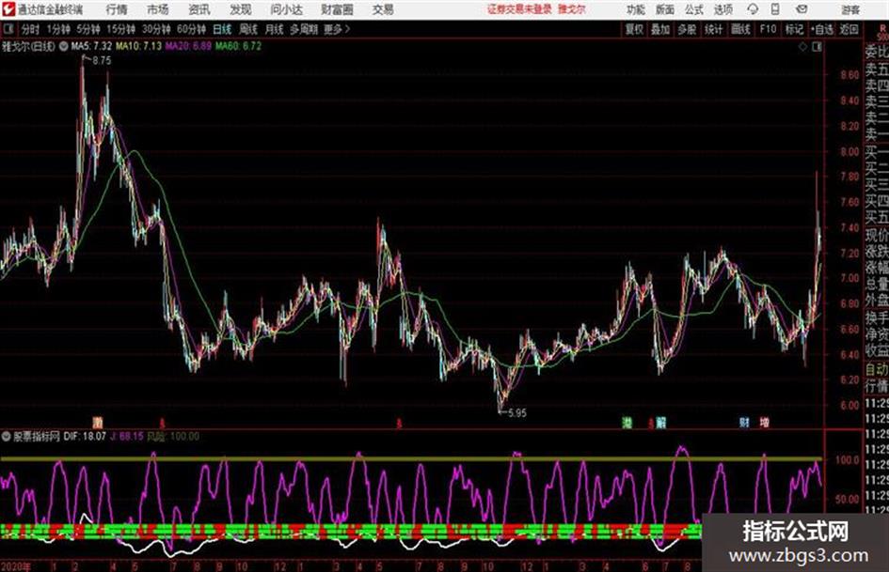Expand the 股票指标网 indicator dropdown arrow
This screenshot has height=572, width=889.
[x=7, y=437]
